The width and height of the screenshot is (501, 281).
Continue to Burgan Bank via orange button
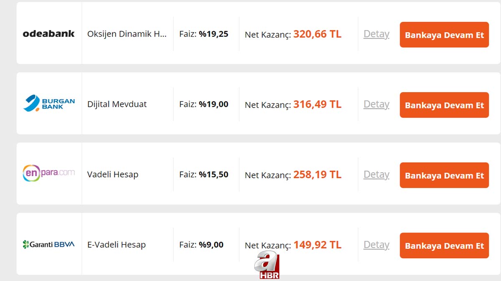[x=444, y=105]
